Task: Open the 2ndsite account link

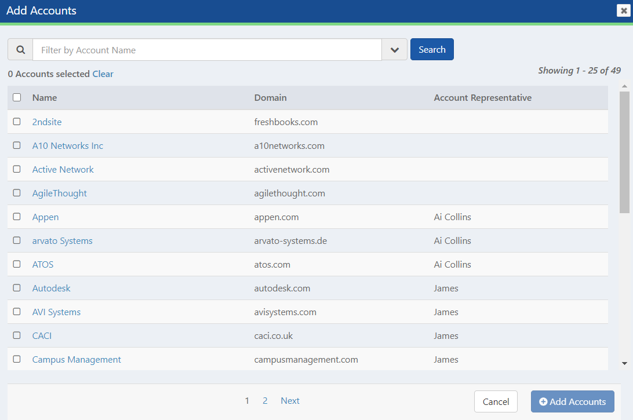Action: 47,122
